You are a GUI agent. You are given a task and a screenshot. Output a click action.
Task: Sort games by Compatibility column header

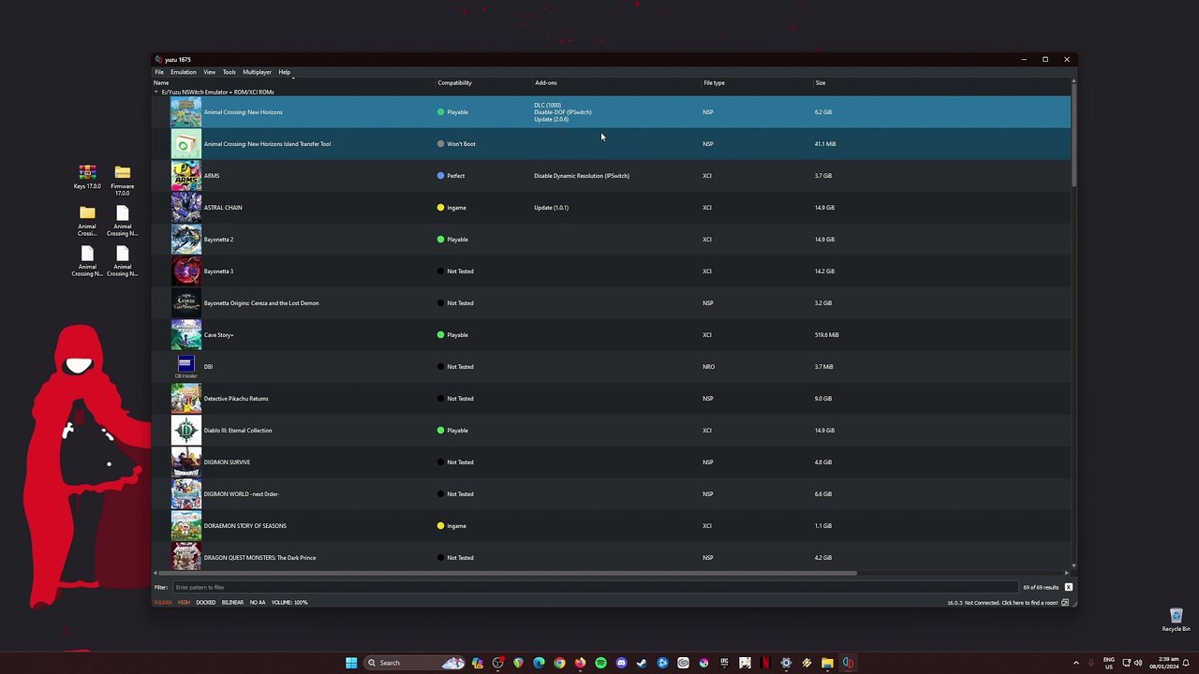454,82
